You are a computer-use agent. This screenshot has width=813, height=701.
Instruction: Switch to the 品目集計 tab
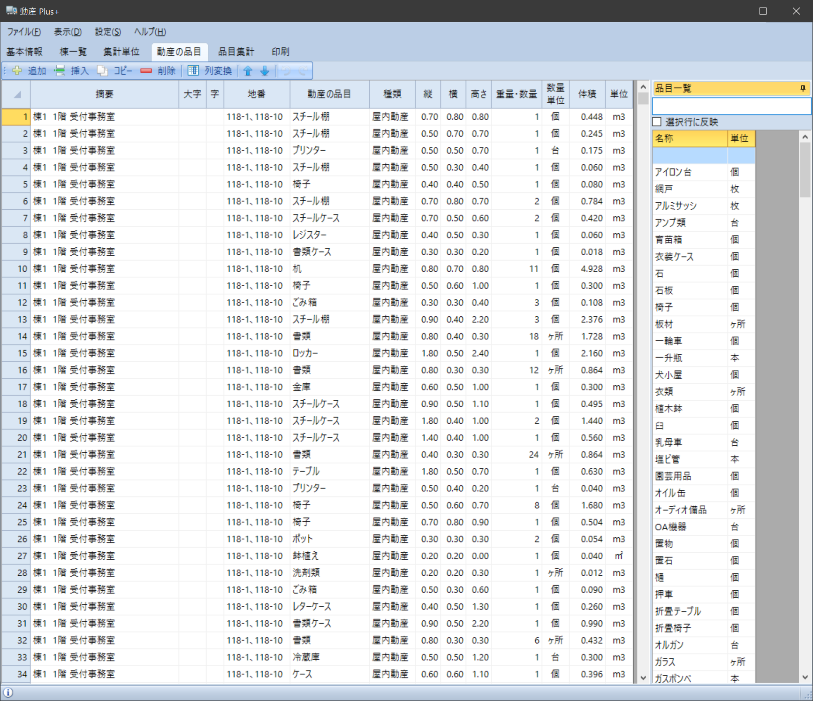pos(236,52)
